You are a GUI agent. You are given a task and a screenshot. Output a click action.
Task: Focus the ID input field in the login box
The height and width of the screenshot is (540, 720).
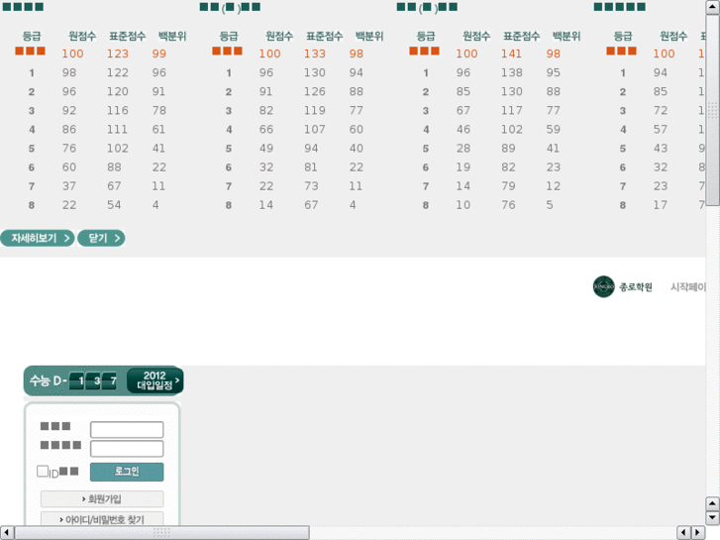pos(127,430)
